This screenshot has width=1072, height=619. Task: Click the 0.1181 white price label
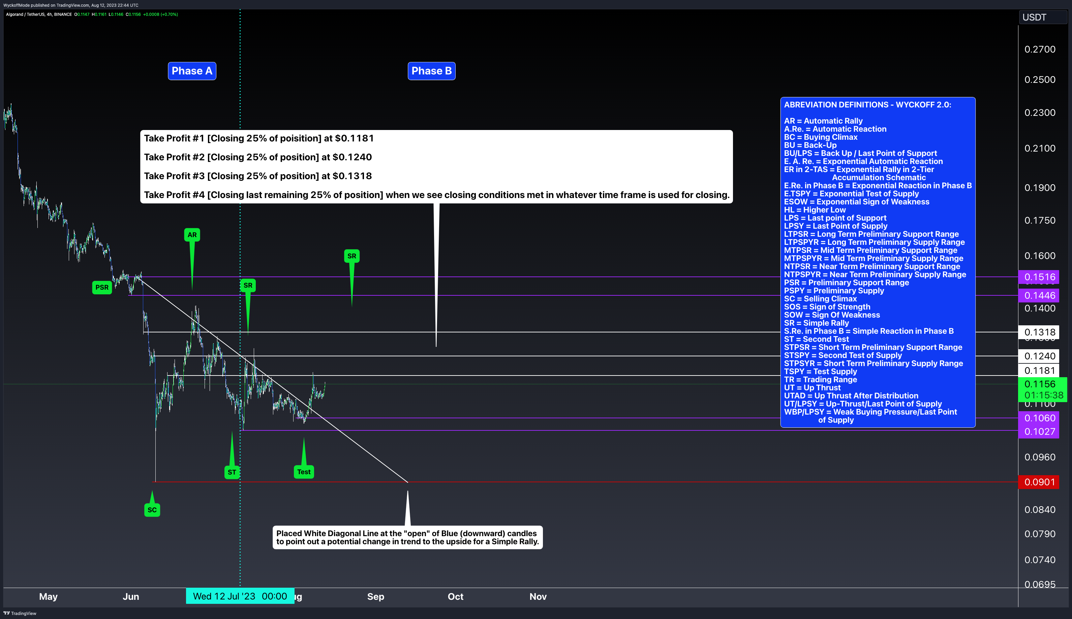(1039, 370)
